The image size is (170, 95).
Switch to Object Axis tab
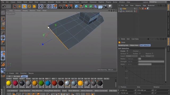click(x=134, y=45)
